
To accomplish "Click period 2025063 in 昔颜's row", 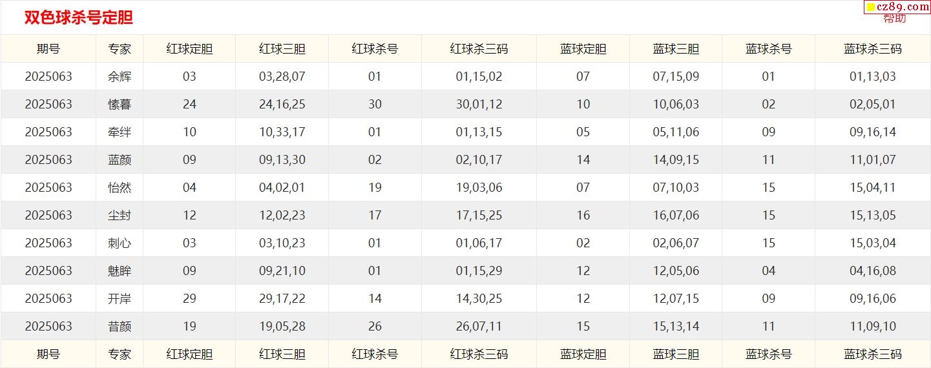I will (48, 326).
